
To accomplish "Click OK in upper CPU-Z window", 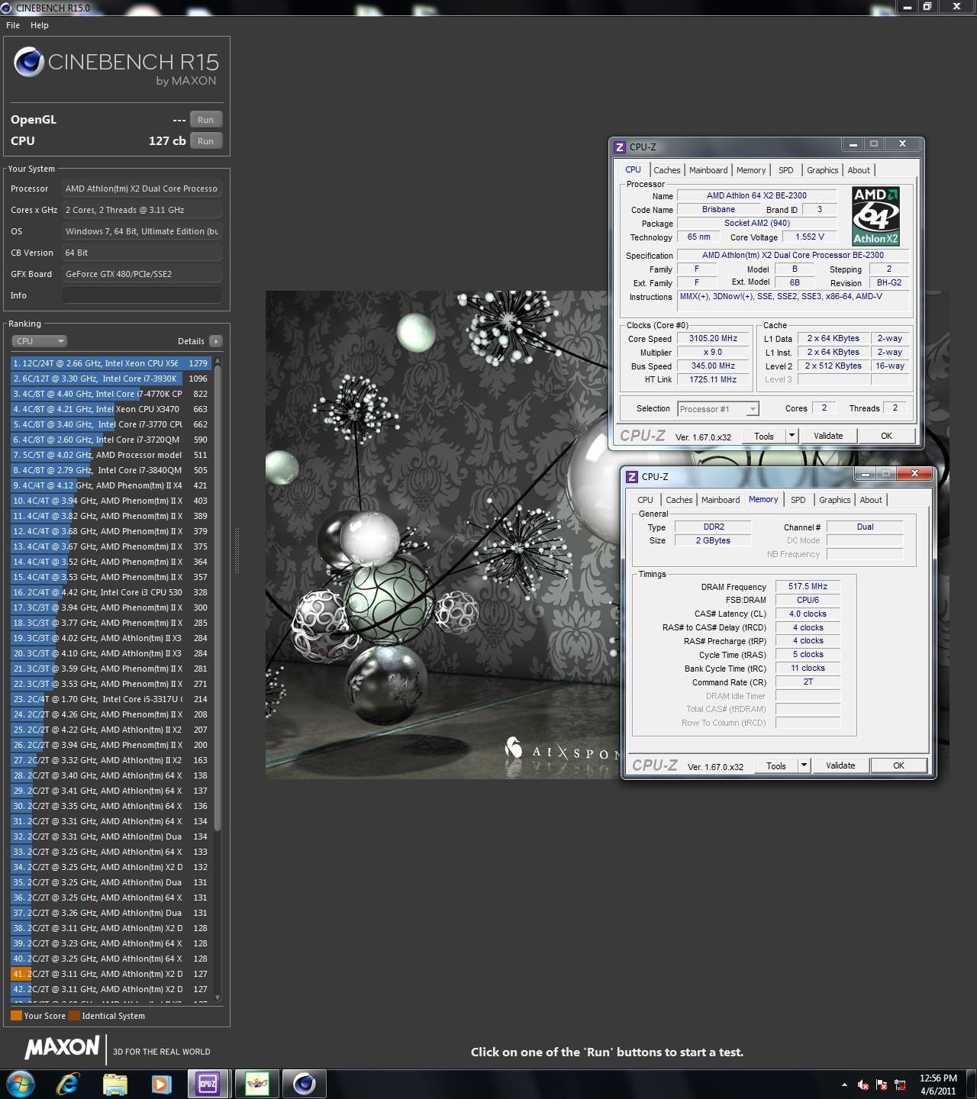I will (x=886, y=437).
